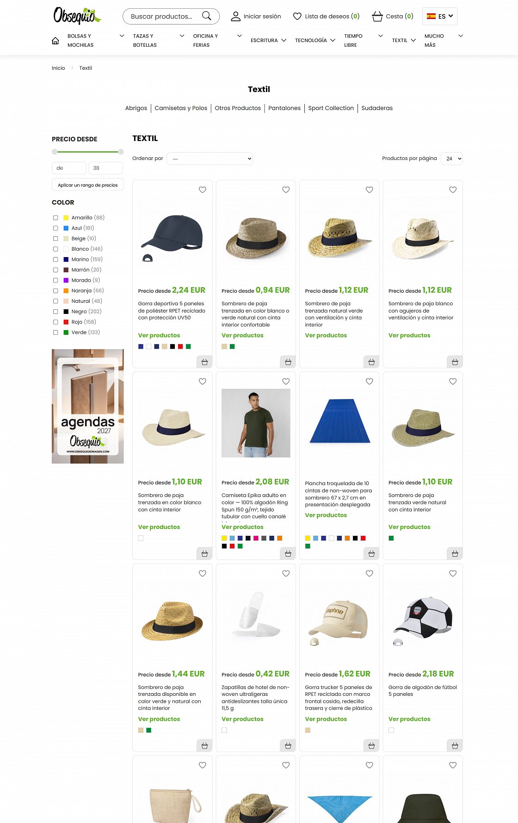518x823 pixels.
Task: Open the Tecnología menu
Action: 311,41
